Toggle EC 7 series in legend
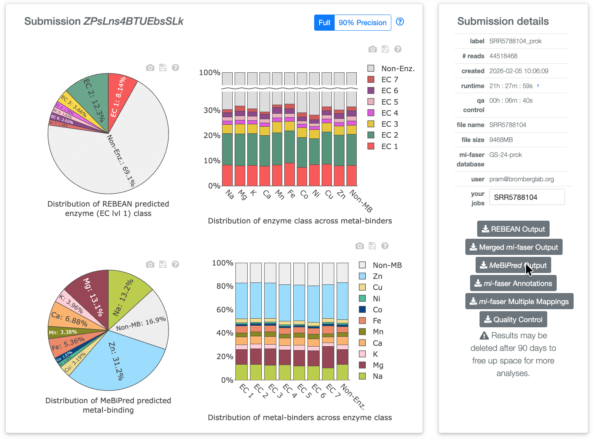The height and width of the screenshot is (439, 600). (383, 79)
